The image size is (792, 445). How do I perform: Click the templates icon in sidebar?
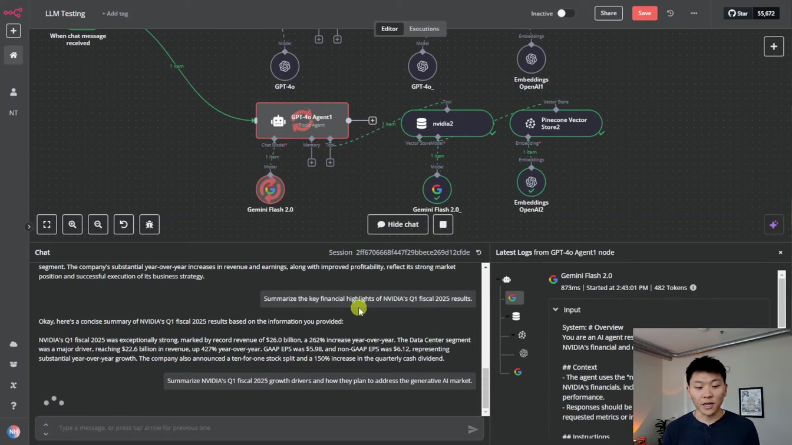pyautogui.click(x=13, y=364)
